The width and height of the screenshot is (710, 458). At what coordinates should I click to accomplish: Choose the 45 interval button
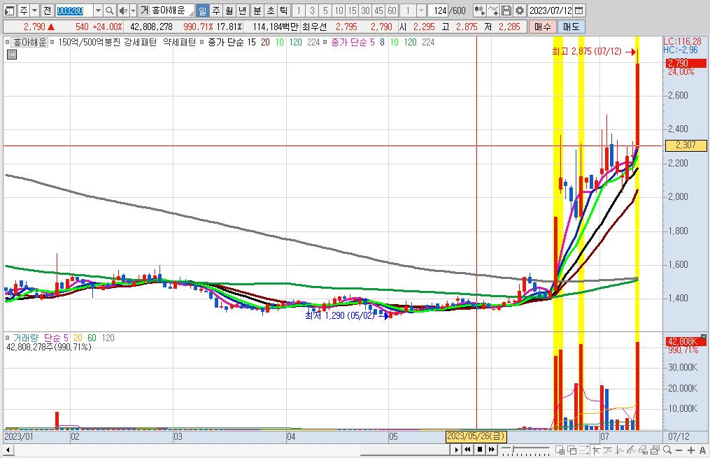coord(378,10)
